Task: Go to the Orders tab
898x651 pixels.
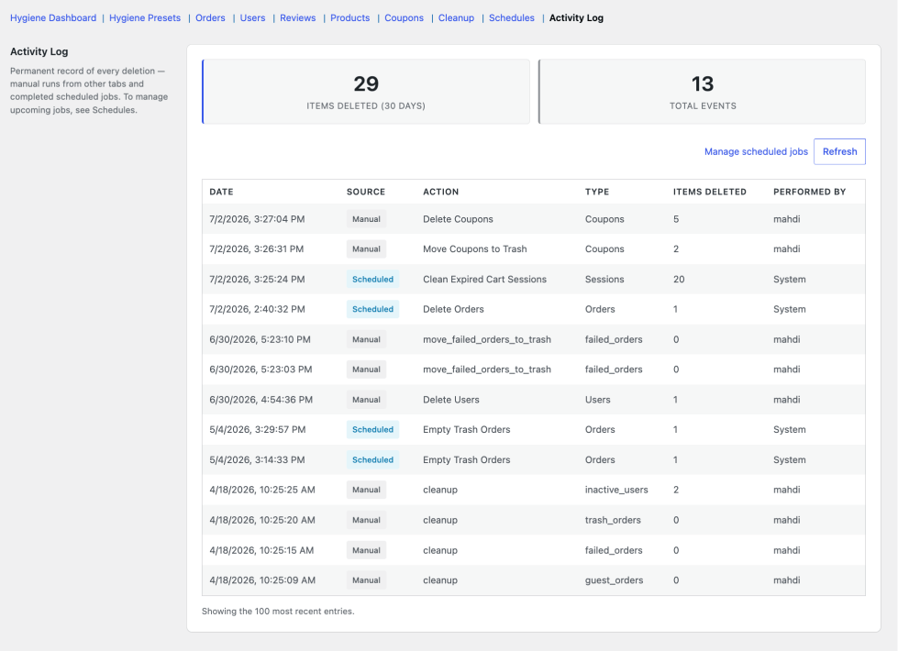Action: pos(210,17)
